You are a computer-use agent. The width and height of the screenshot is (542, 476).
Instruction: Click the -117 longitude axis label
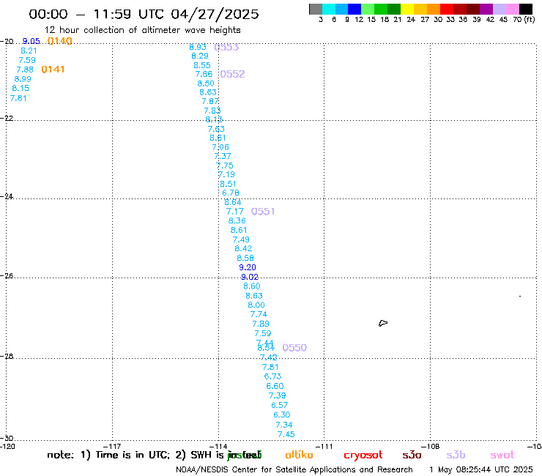[112, 446]
